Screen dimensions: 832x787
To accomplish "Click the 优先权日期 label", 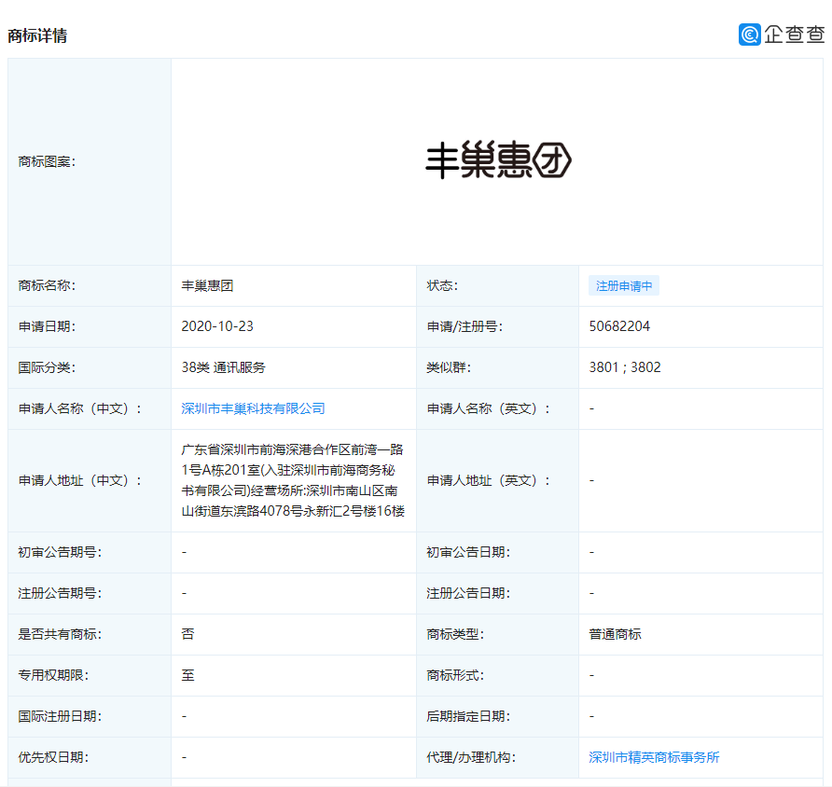I will [x=53, y=757].
